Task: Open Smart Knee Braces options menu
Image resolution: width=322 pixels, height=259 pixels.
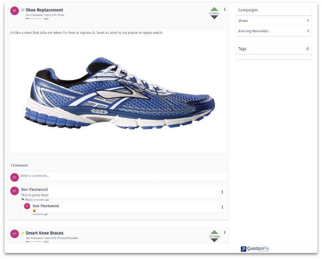Action: [x=225, y=232]
